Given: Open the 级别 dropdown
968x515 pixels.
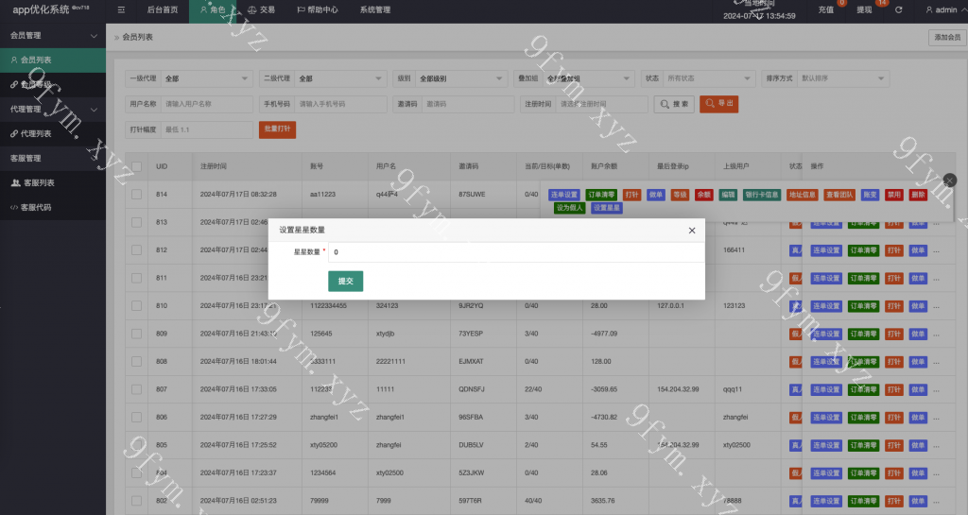Looking at the screenshot, I should click(461, 78).
